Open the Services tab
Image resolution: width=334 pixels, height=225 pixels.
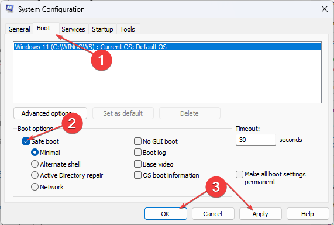73,29
